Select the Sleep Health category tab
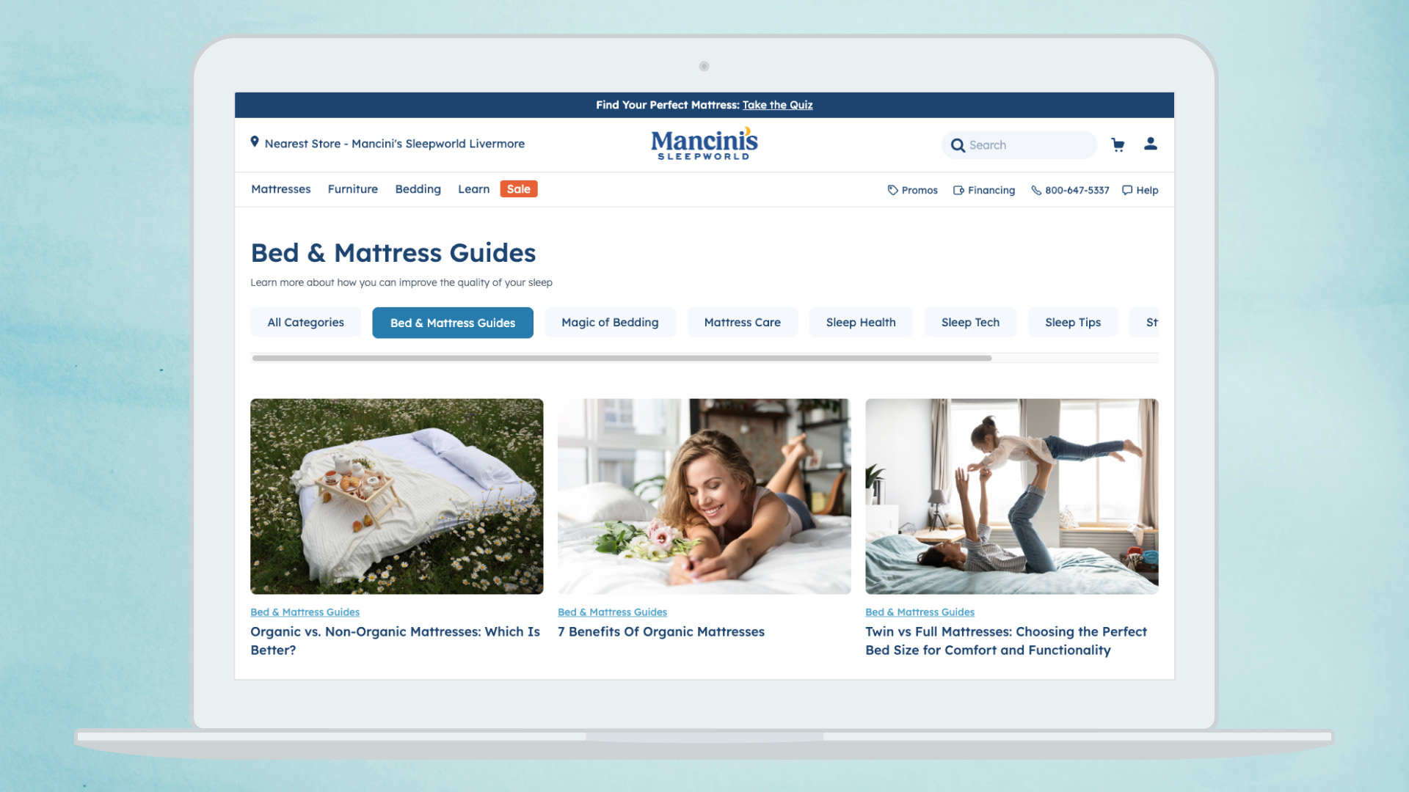The image size is (1409, 792). coord(860,323)
